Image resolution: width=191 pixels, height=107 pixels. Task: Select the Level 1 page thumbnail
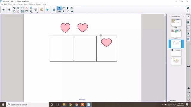tap(176, 23)
